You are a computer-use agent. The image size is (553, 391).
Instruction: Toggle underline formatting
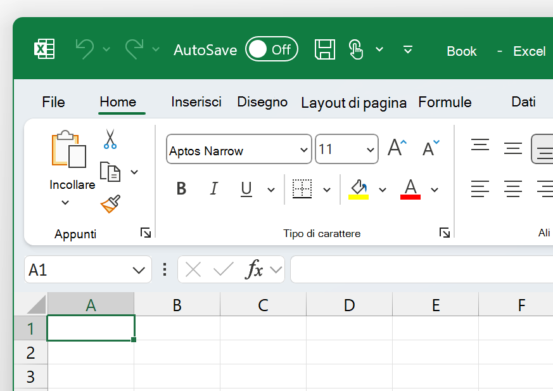246,189
